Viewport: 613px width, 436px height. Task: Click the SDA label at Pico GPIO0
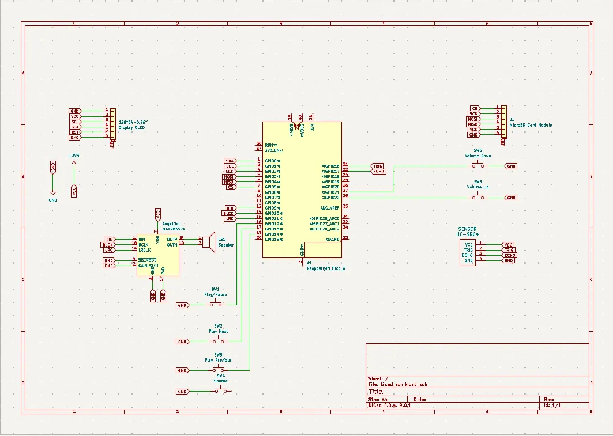tap(230, 161)
